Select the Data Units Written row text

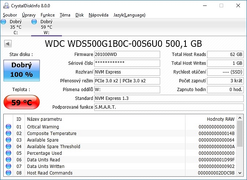(46, 166)
